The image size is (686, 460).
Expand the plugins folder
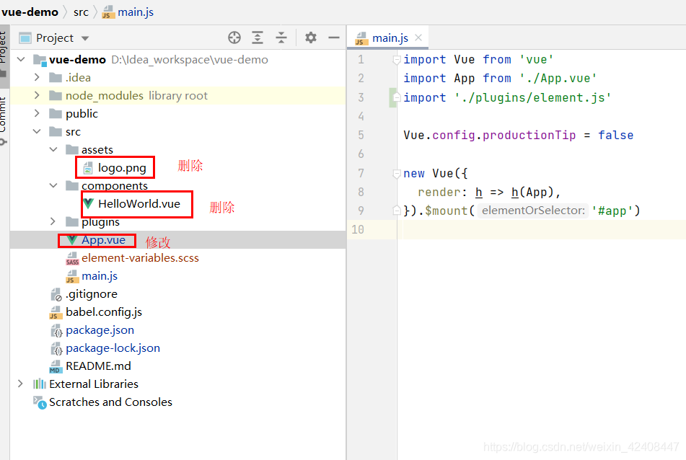tap(53, 221)
